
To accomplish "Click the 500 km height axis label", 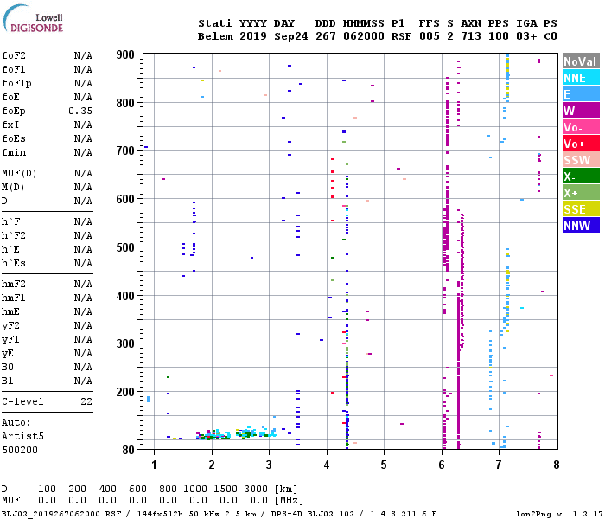I will (x=125, y=247).
